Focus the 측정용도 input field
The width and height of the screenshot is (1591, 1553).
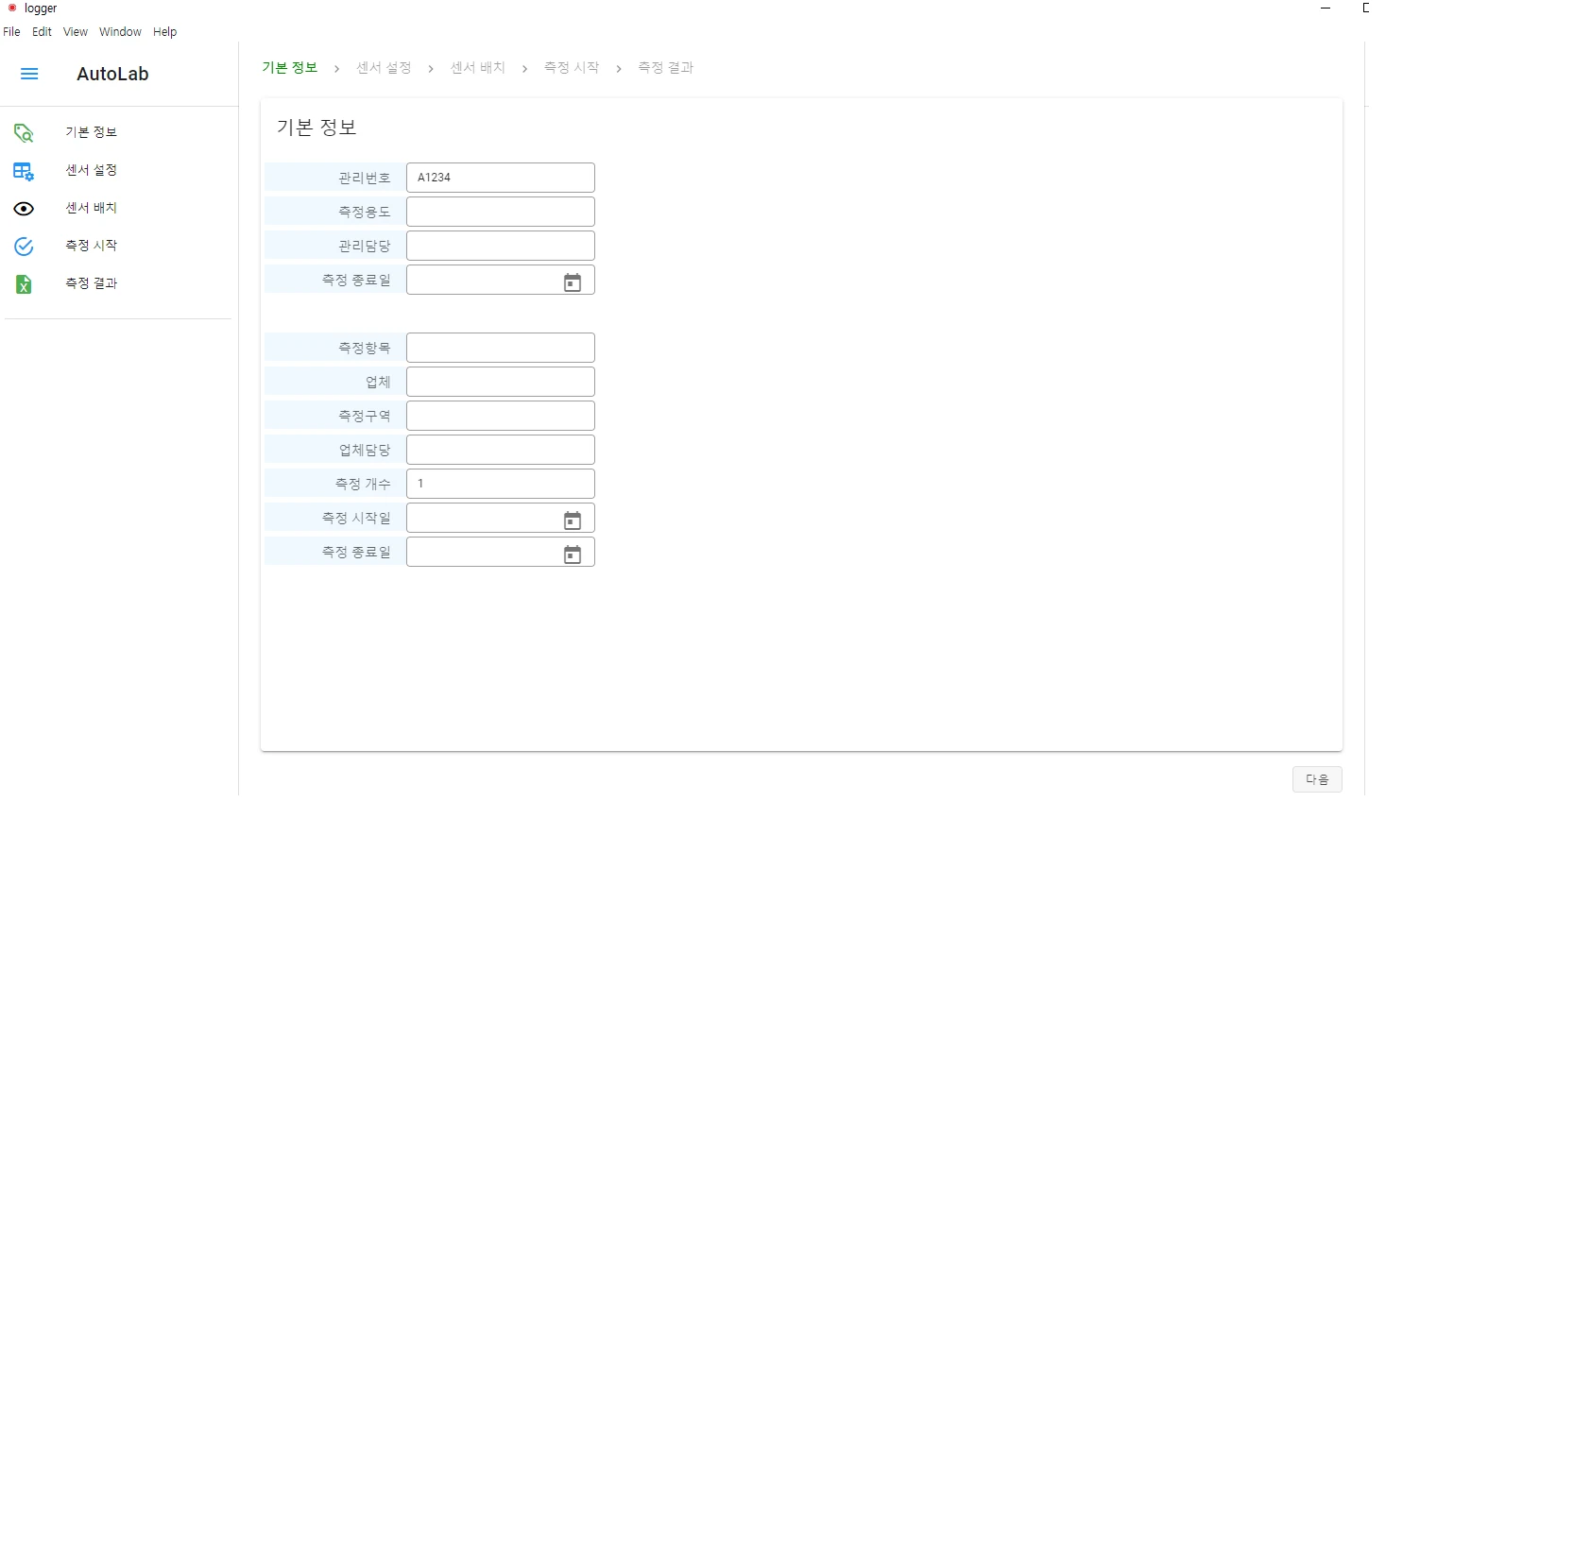(x=500, y=212)
